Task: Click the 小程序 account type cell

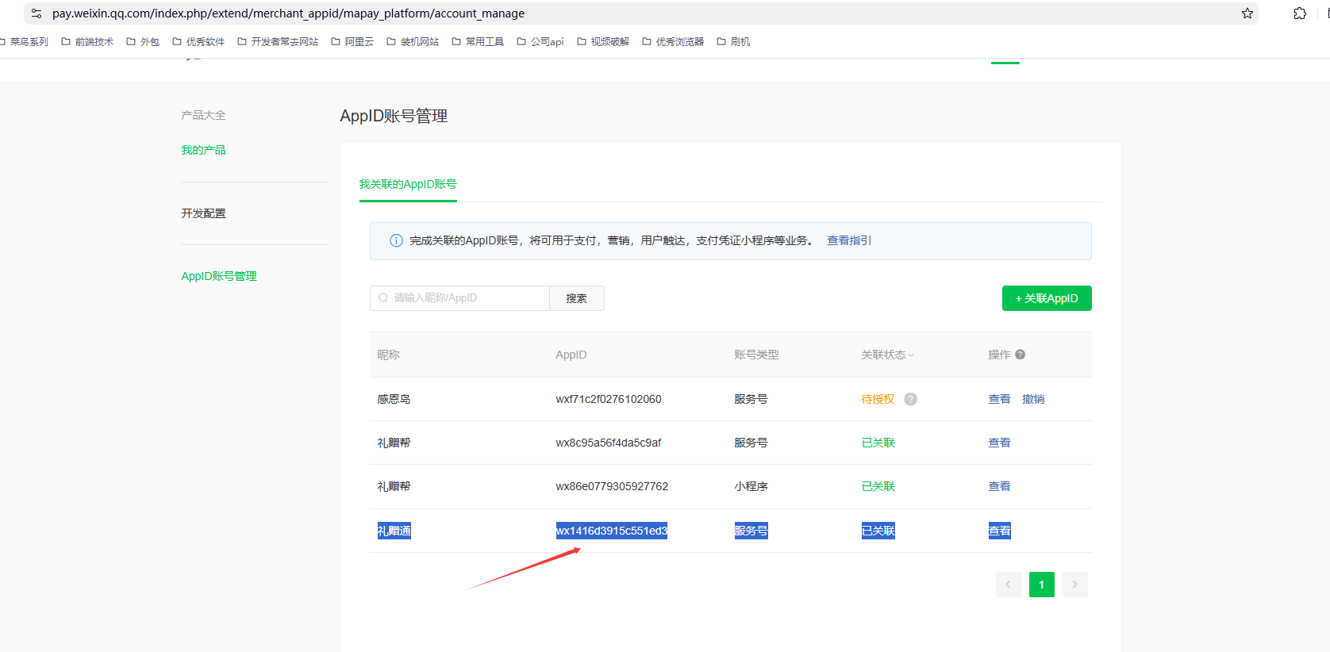Action: (x=751, y=486)
